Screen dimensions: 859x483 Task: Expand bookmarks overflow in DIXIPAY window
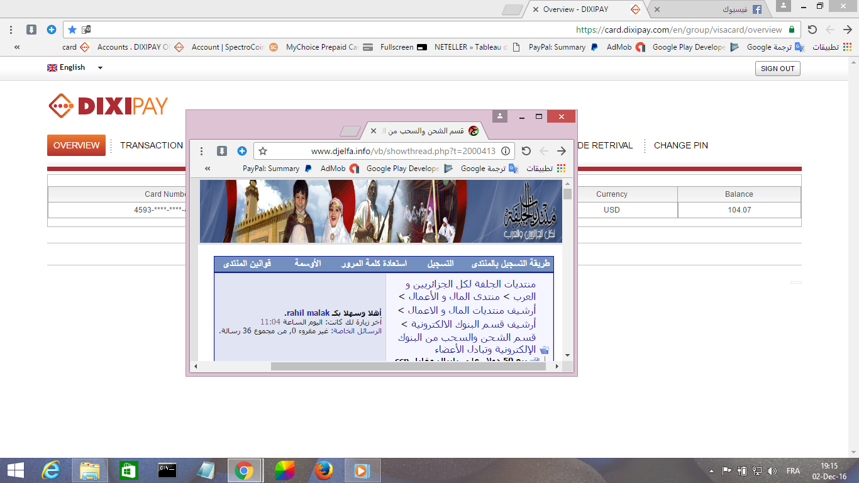[x=16, y=47]
